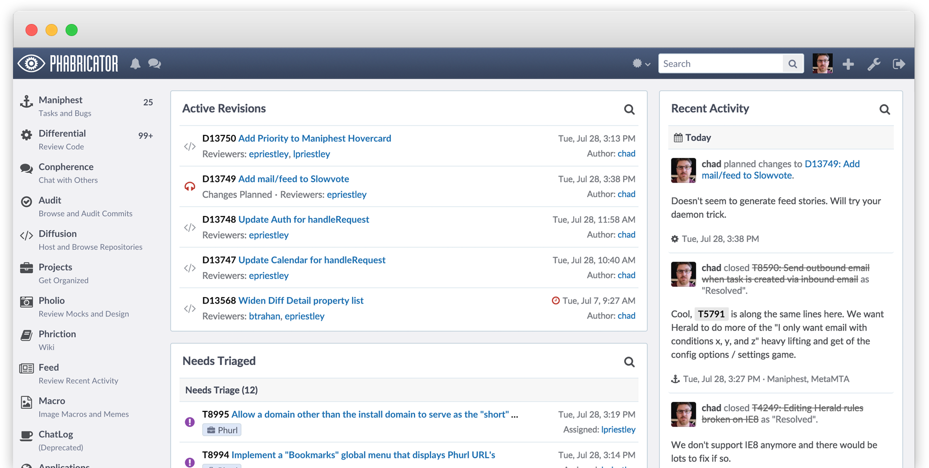
Task: Click assigned user lpriestley on T8995
Action: point(618,429)
